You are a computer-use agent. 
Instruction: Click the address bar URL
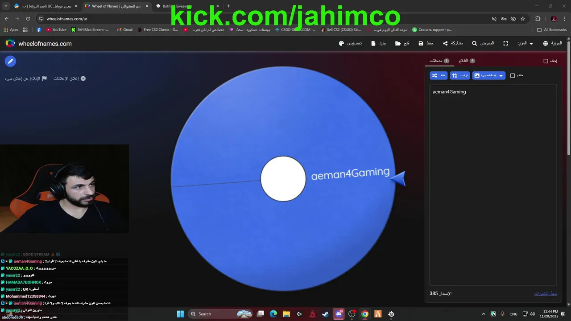pyautogui.click(x=67, y=19)
